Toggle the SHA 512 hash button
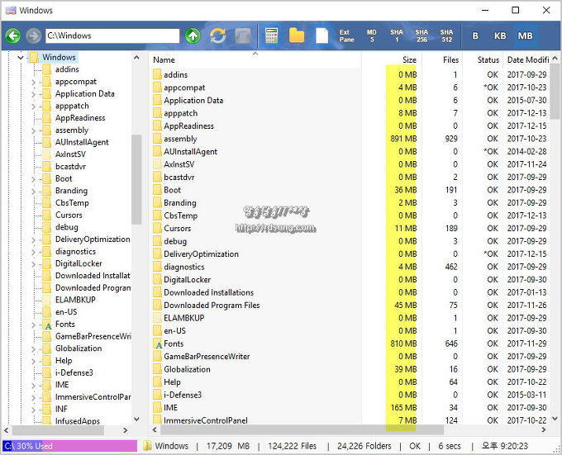 point(446,36)
